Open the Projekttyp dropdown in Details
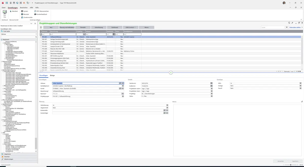 tap(211, 94)
